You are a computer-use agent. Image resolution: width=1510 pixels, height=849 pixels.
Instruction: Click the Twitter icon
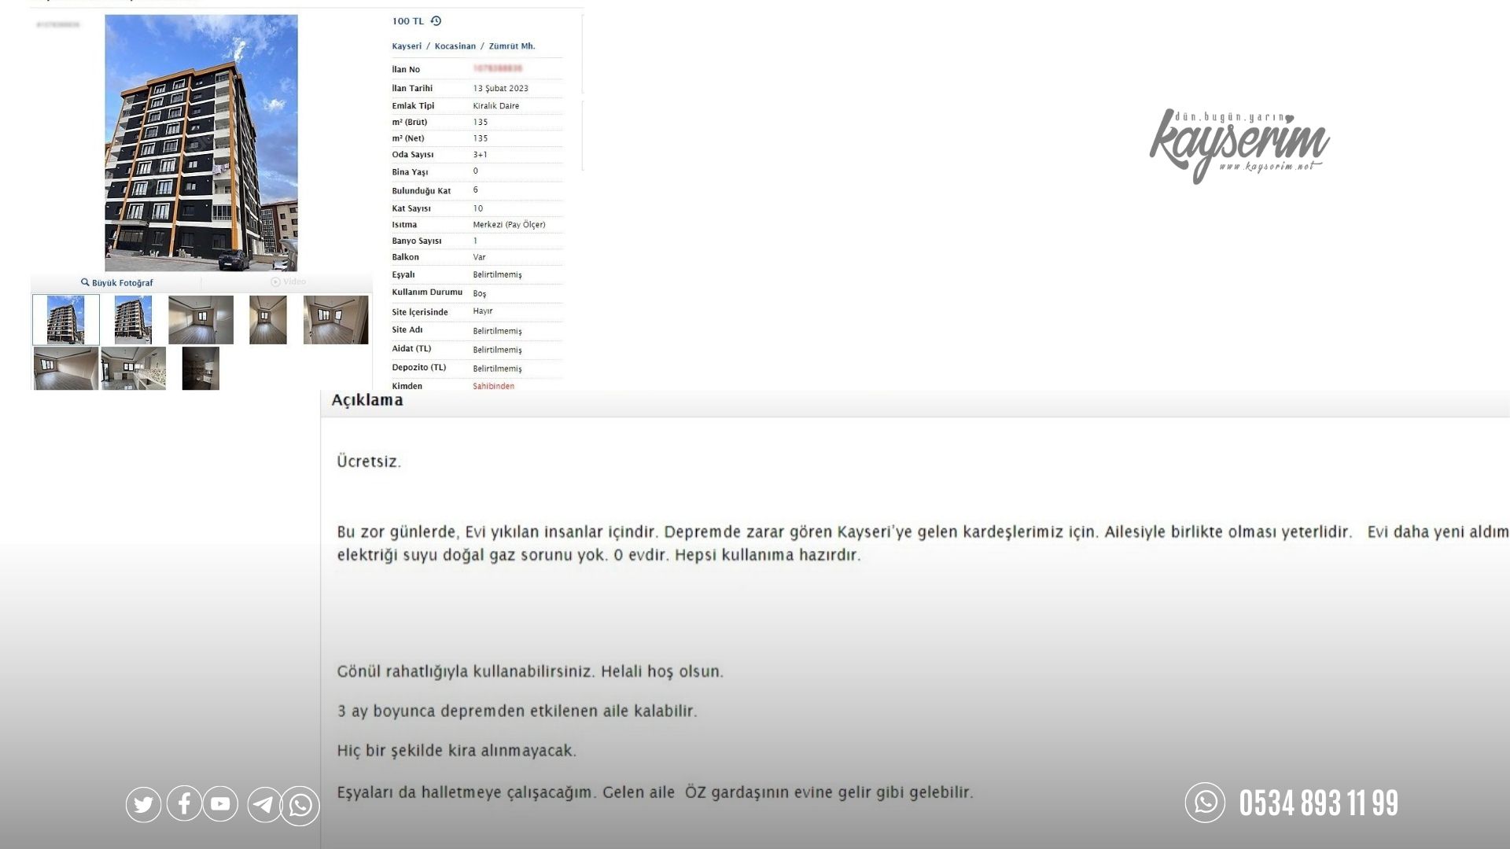pos(143,804)
